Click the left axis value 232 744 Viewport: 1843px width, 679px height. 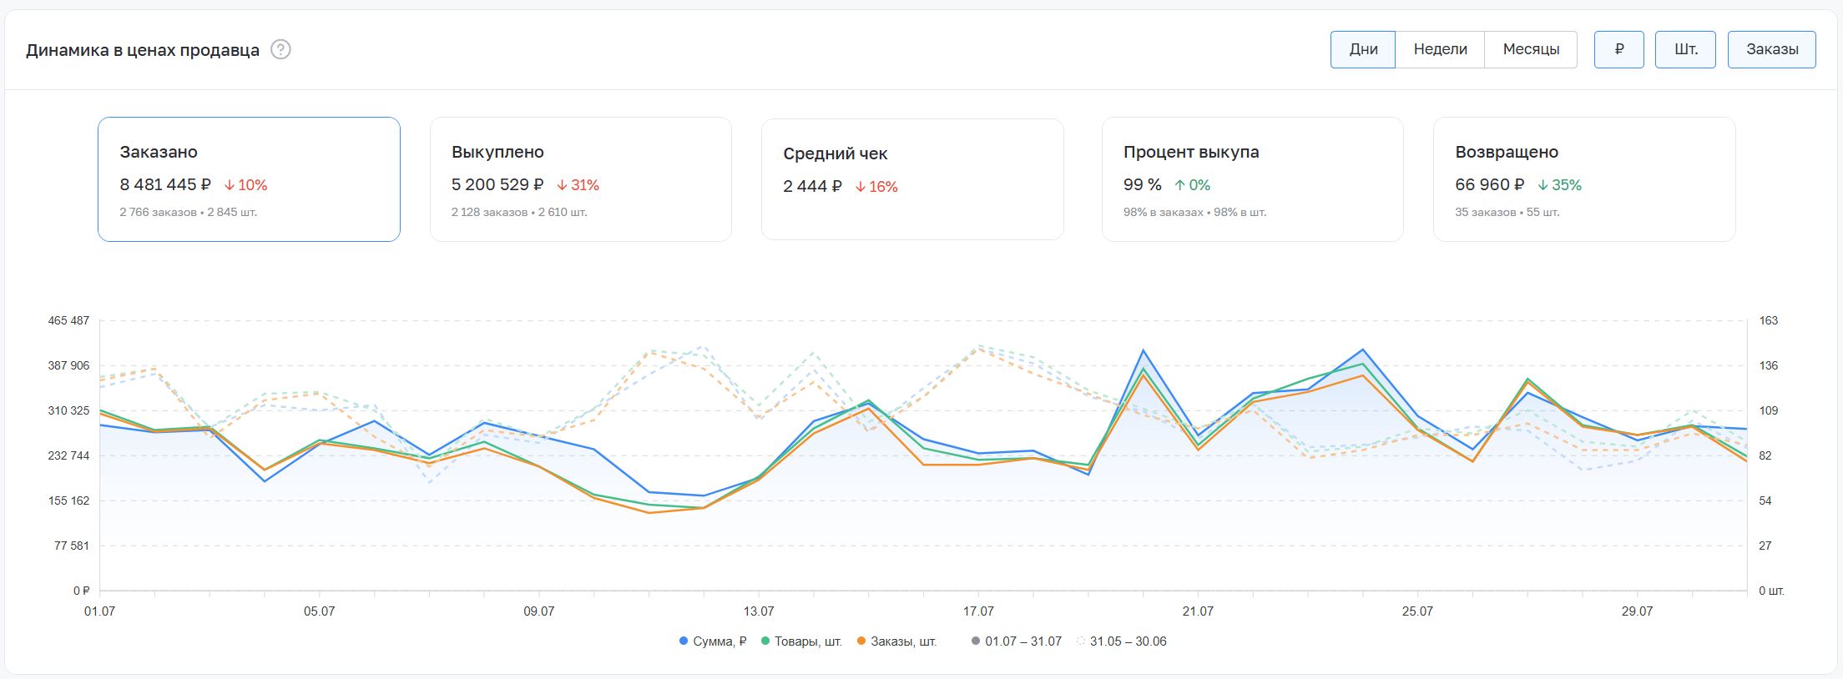click(68, 455)
